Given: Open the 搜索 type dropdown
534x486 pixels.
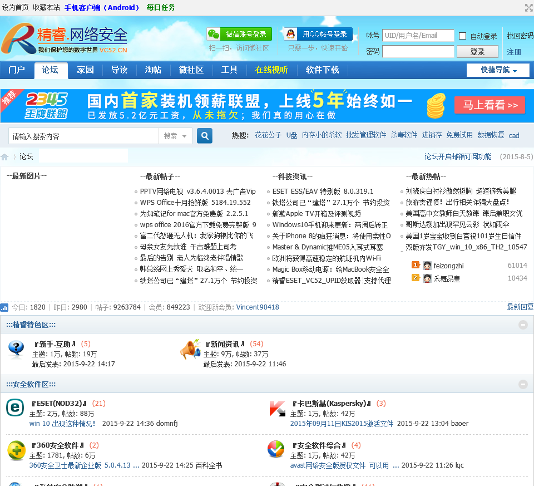Looking at the screenshot, I should (x=175, y=136).
